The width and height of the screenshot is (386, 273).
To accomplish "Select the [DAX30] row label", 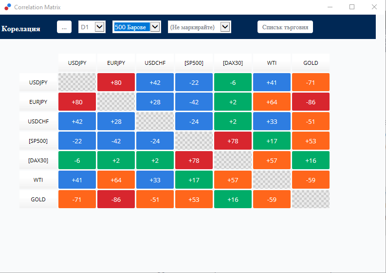I will pyautogui.click(x=38, y=160).
